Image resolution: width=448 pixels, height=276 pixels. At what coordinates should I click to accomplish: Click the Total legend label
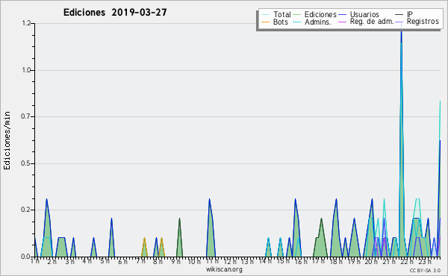tap(282, 14)
